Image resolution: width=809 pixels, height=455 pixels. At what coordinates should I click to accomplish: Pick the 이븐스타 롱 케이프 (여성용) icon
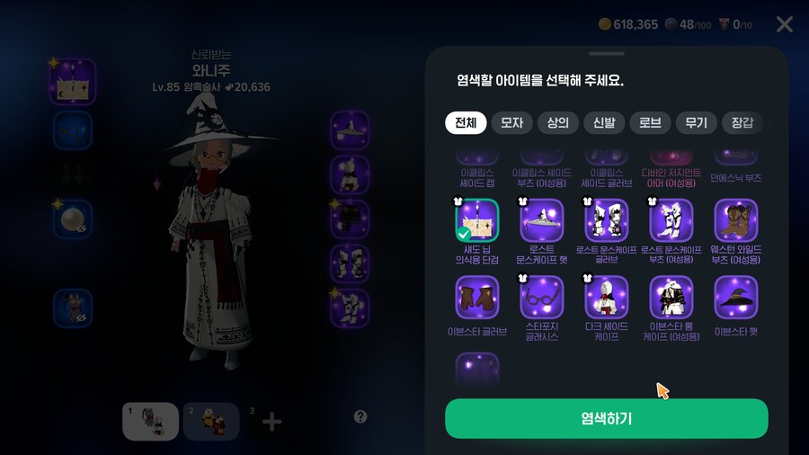(671, 297)
